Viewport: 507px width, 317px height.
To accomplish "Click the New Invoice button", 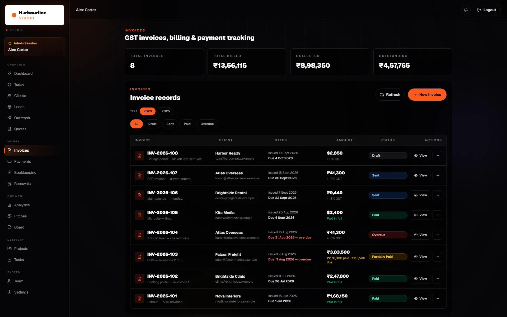I will coord(427,95).
